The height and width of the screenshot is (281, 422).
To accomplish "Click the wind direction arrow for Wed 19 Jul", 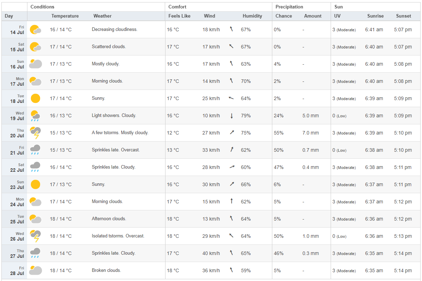I will (x=232, y=116).
